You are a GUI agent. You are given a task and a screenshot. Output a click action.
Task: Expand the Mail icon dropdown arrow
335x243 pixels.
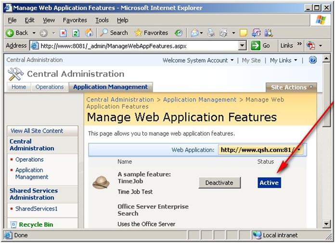[x=201, y=33]
